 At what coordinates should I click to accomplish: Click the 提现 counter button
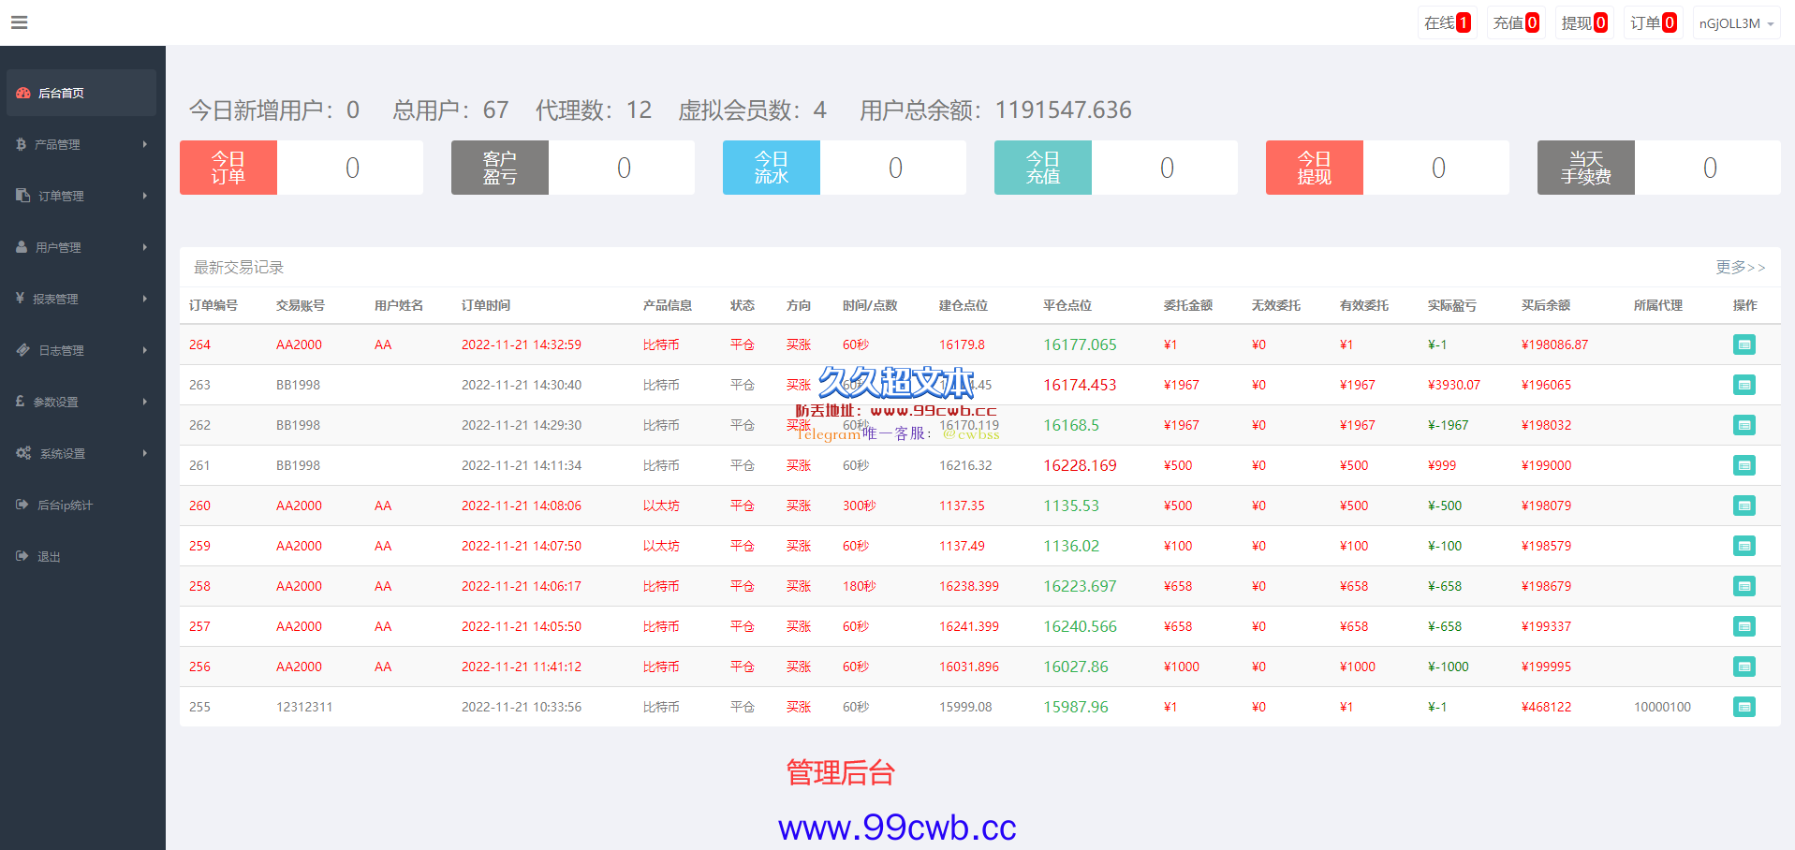[x=1584, y=23]
